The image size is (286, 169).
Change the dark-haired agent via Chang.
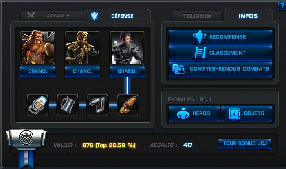(127, 71)
